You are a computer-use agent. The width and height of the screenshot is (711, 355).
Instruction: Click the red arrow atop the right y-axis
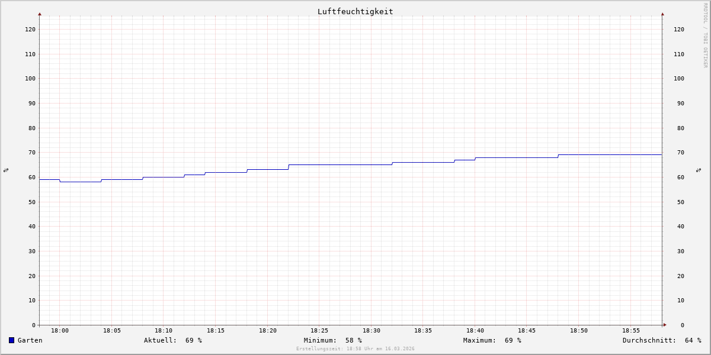click(x=662, y=14)
